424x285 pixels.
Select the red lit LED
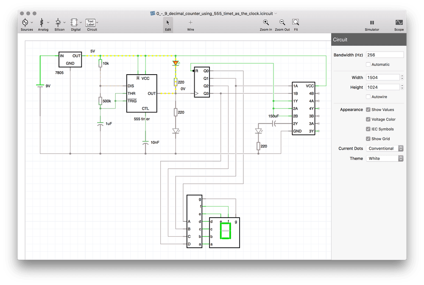(176, 63)
